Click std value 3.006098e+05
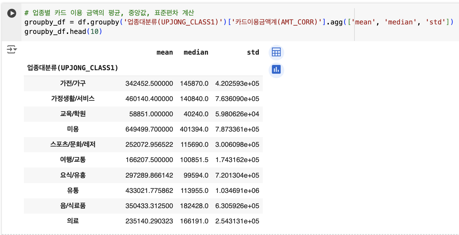459x235 pixels. click(237, 144)
